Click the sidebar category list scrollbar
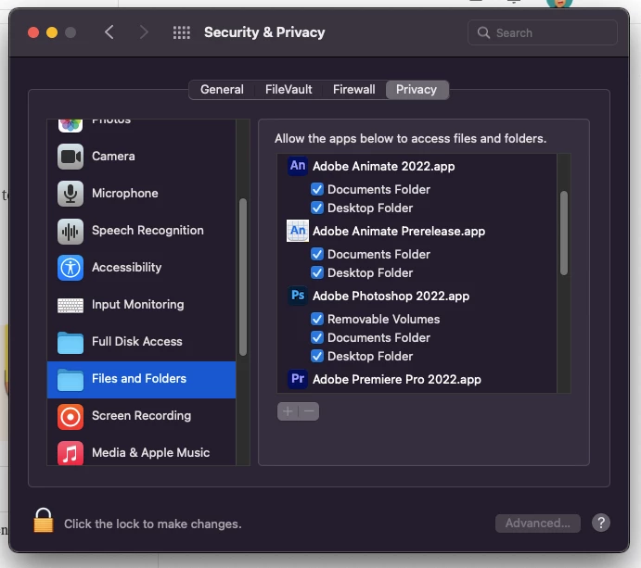 click(243, 277)
